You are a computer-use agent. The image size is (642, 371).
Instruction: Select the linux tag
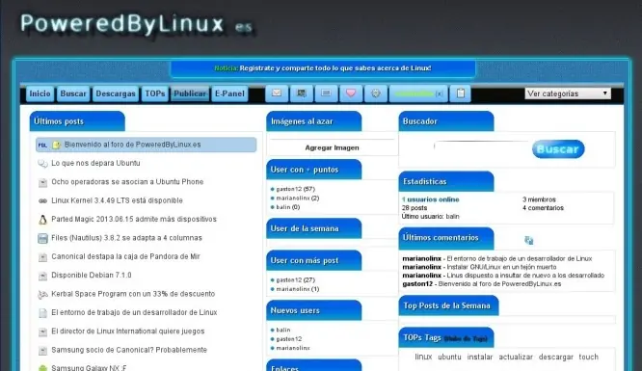(x=423, y=358)
